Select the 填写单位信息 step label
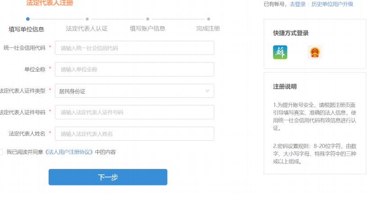This screenshot has width=369, height=198. [27, 29]
